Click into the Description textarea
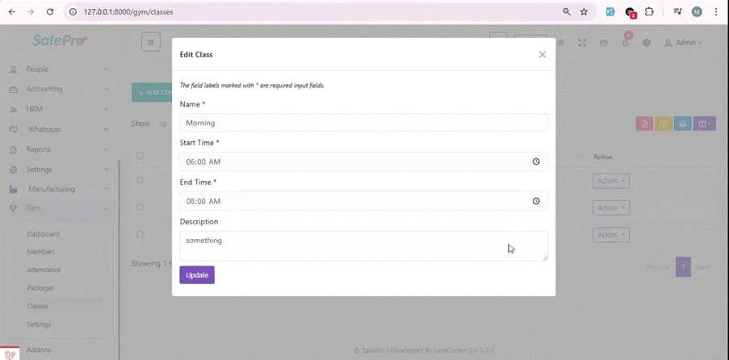Screen dimensions: 729x360 [x=363, y=245]
